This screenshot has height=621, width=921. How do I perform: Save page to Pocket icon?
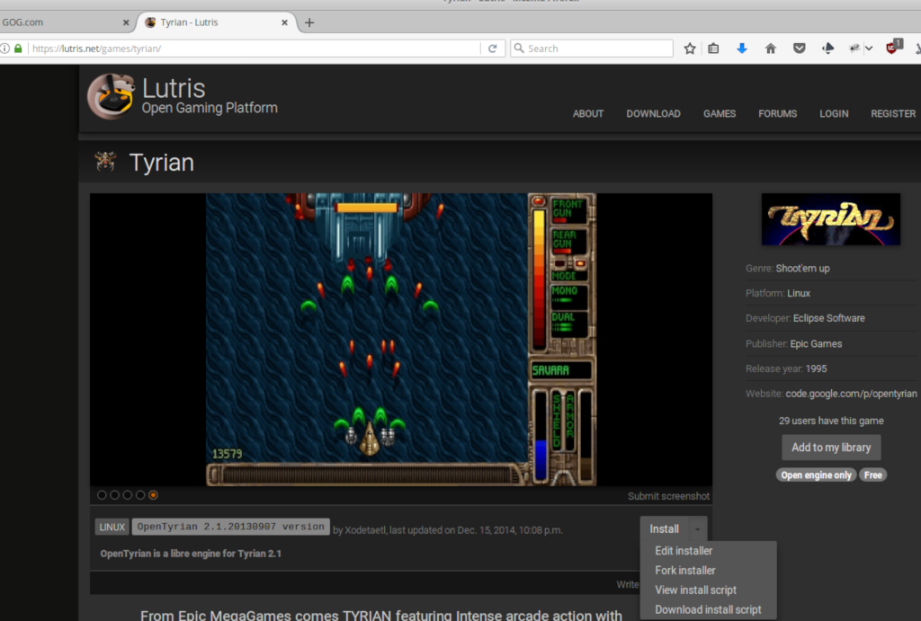[x=799, y=49]
